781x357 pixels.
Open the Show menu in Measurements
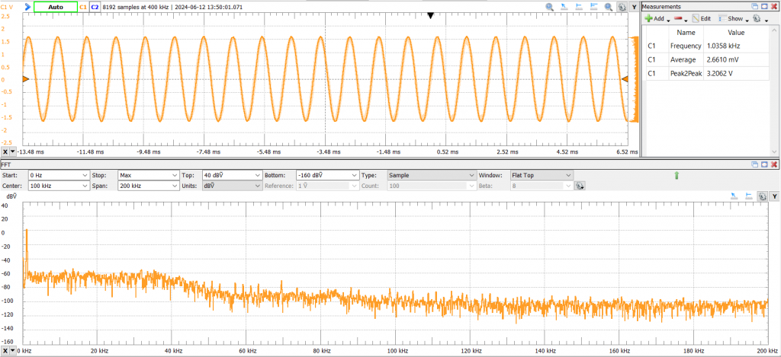pyautogui.click(x=733, y=19)
